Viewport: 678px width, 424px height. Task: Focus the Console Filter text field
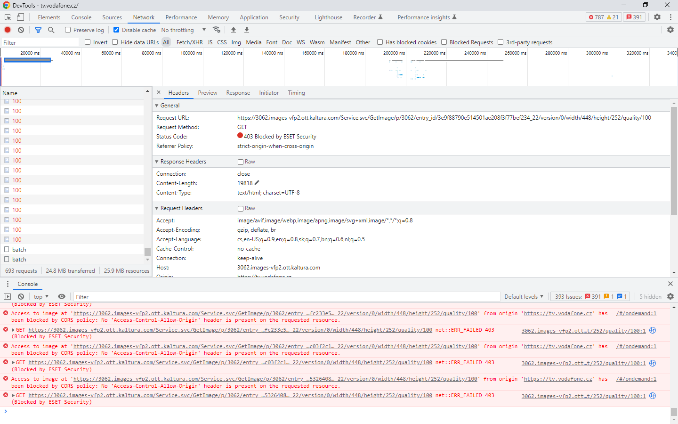point(287,297)
